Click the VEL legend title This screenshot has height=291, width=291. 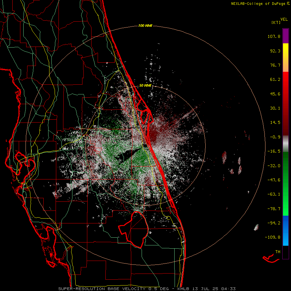[x=284, y=19]
